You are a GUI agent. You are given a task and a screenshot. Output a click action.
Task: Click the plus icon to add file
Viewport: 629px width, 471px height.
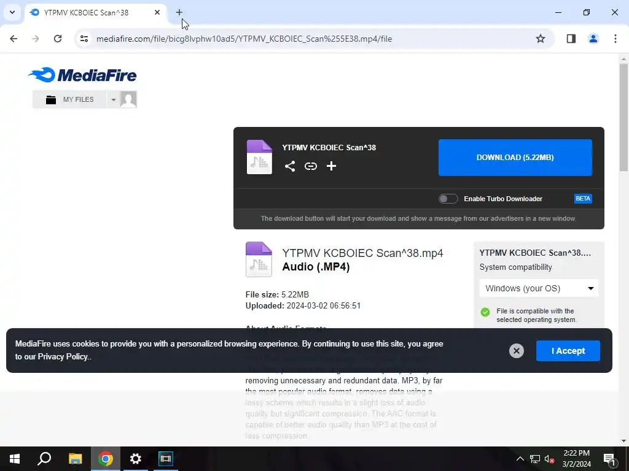(331, 166)
